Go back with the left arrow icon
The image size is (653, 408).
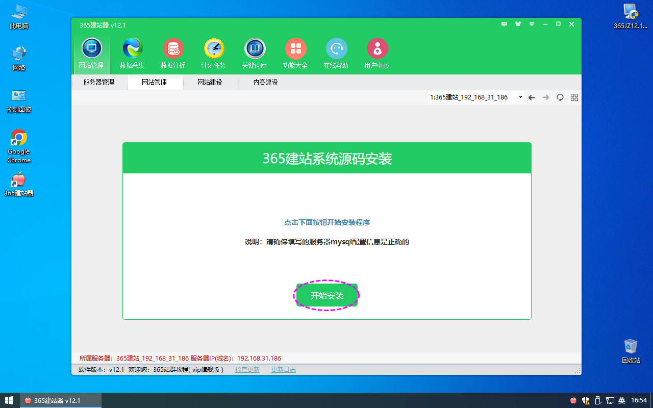pyautogui.click(x=532, y=97)
